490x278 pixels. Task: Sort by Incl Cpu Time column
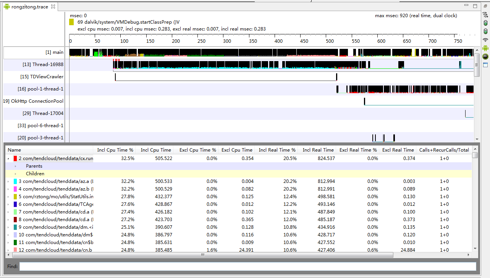(155, 150)
